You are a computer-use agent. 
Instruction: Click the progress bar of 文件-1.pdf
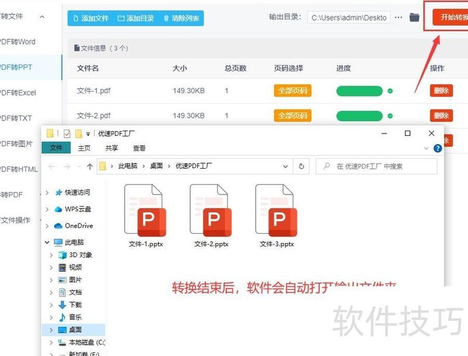click(x=360, y=91)
